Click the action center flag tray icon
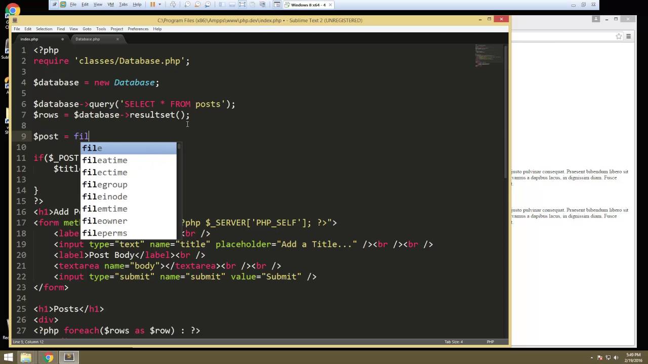Viewport: 648px width, 364px height. coord(599,358)
